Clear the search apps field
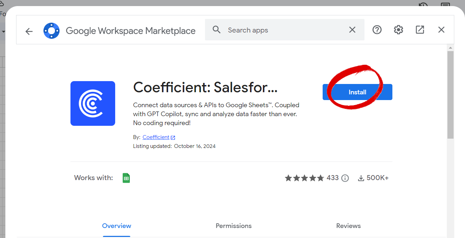 pyautogui.click(x=352, y=30)
